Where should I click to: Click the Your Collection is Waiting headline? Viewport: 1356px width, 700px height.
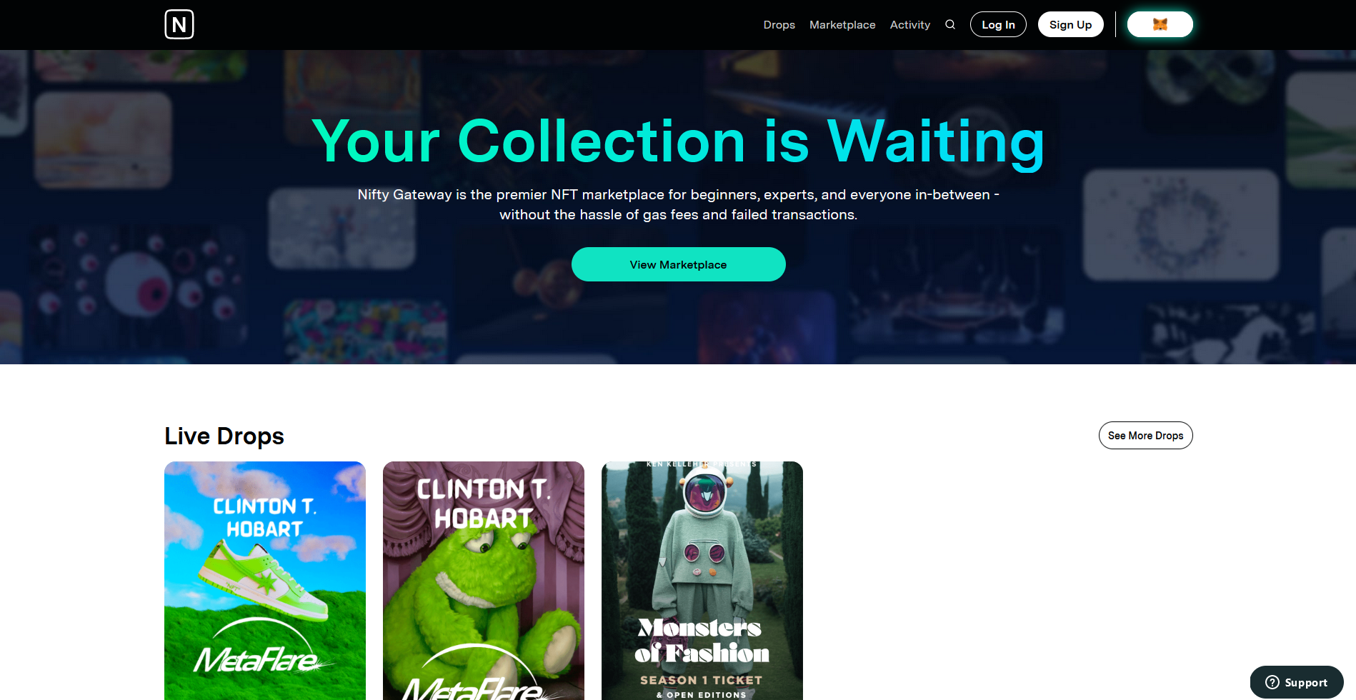[679, 141]
